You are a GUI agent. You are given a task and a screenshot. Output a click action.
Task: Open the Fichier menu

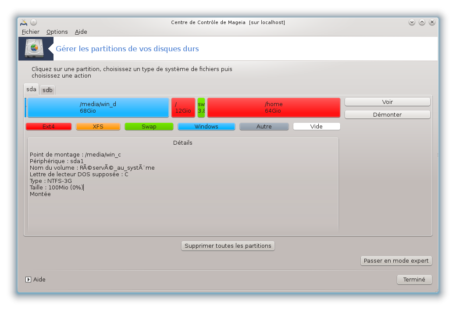pos(31,32)
